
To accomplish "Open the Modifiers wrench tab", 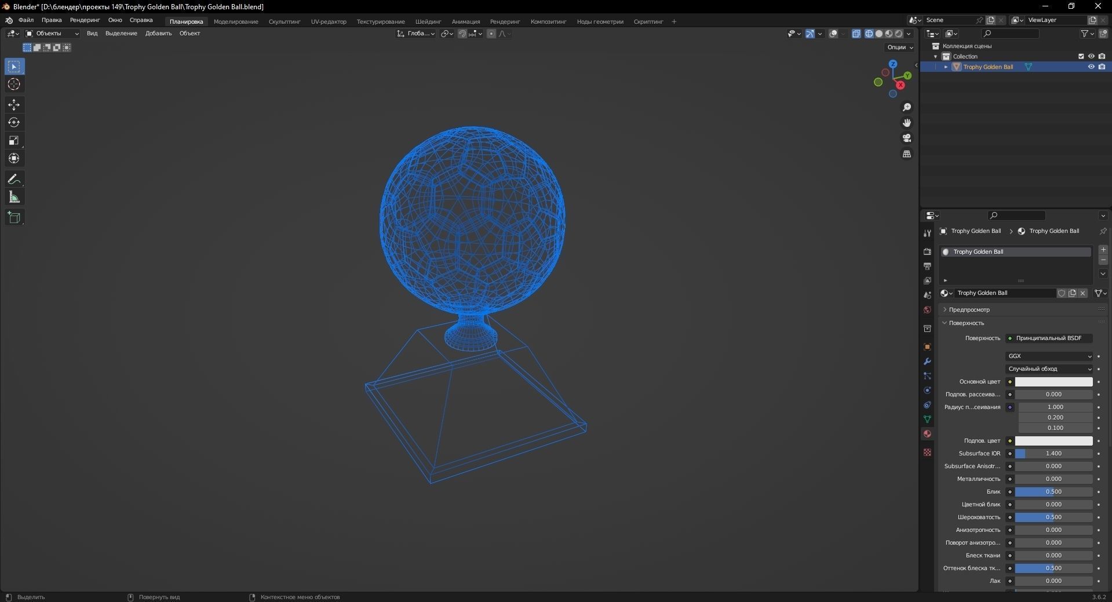I will tap(927, 362).
